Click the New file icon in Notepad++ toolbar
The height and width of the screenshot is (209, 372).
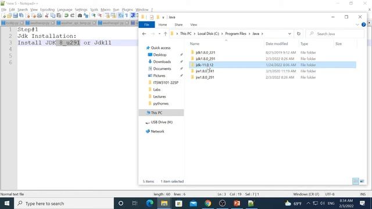tap(3, 16)
